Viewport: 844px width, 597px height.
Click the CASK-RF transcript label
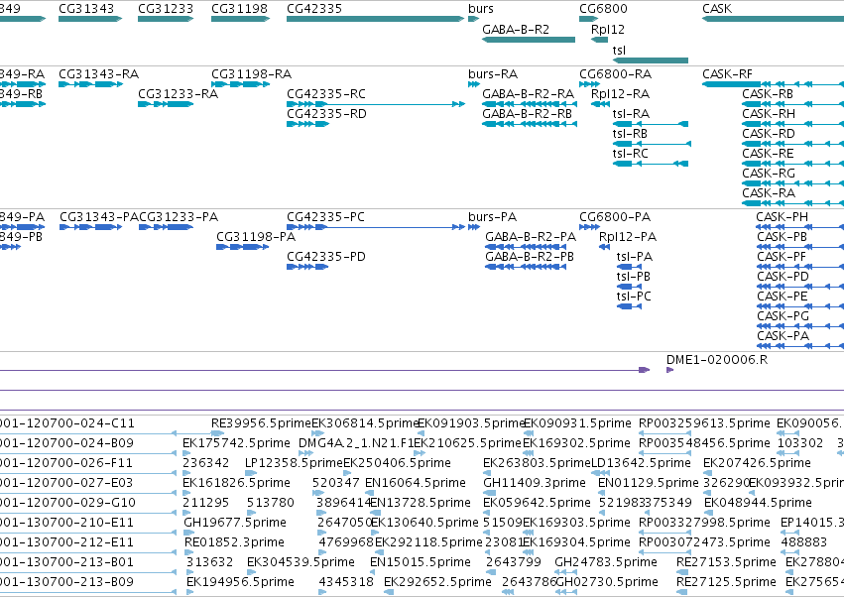point(727,74)
